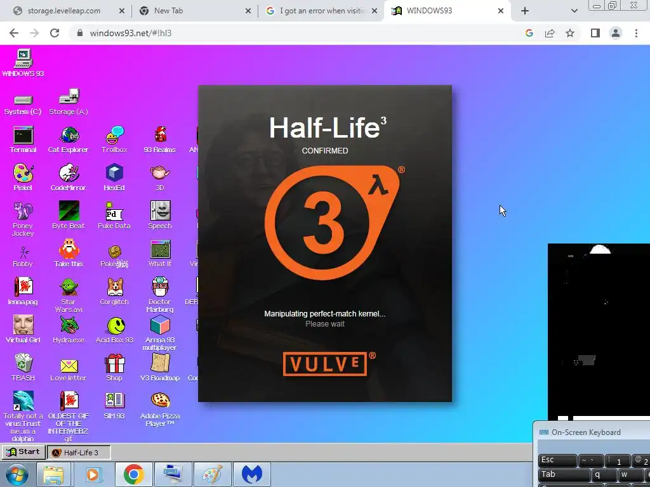Click the orange Half-Life 3 lambda logo
Screen dimensions: 650x487
(x=334, y=223)
